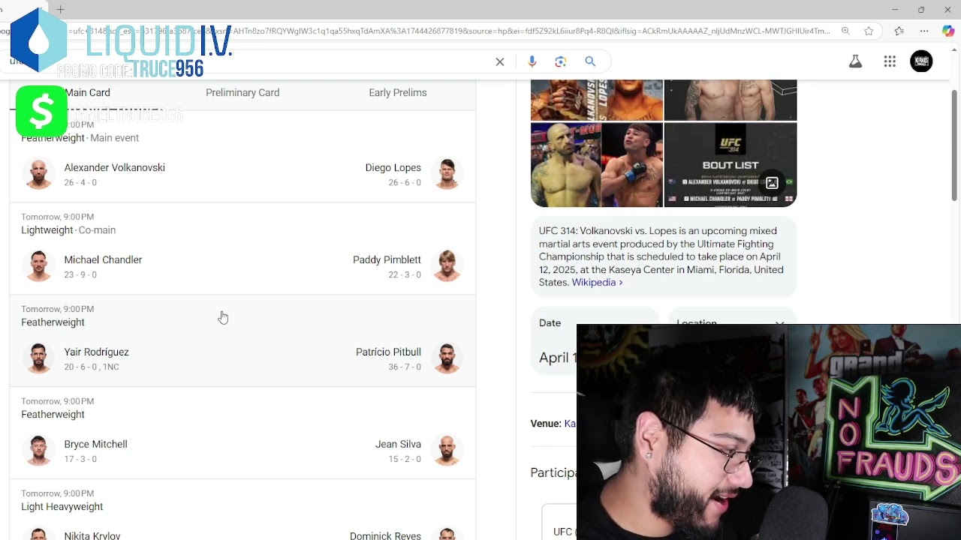Click Chandler's record 23 - 9 - 0
Viewport: 961px width, 540px height.
coord(80,274)
